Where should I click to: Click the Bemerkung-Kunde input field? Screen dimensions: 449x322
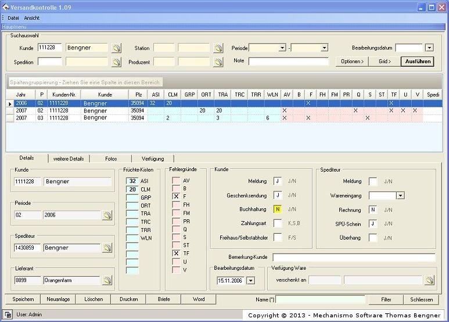point(354,257)
